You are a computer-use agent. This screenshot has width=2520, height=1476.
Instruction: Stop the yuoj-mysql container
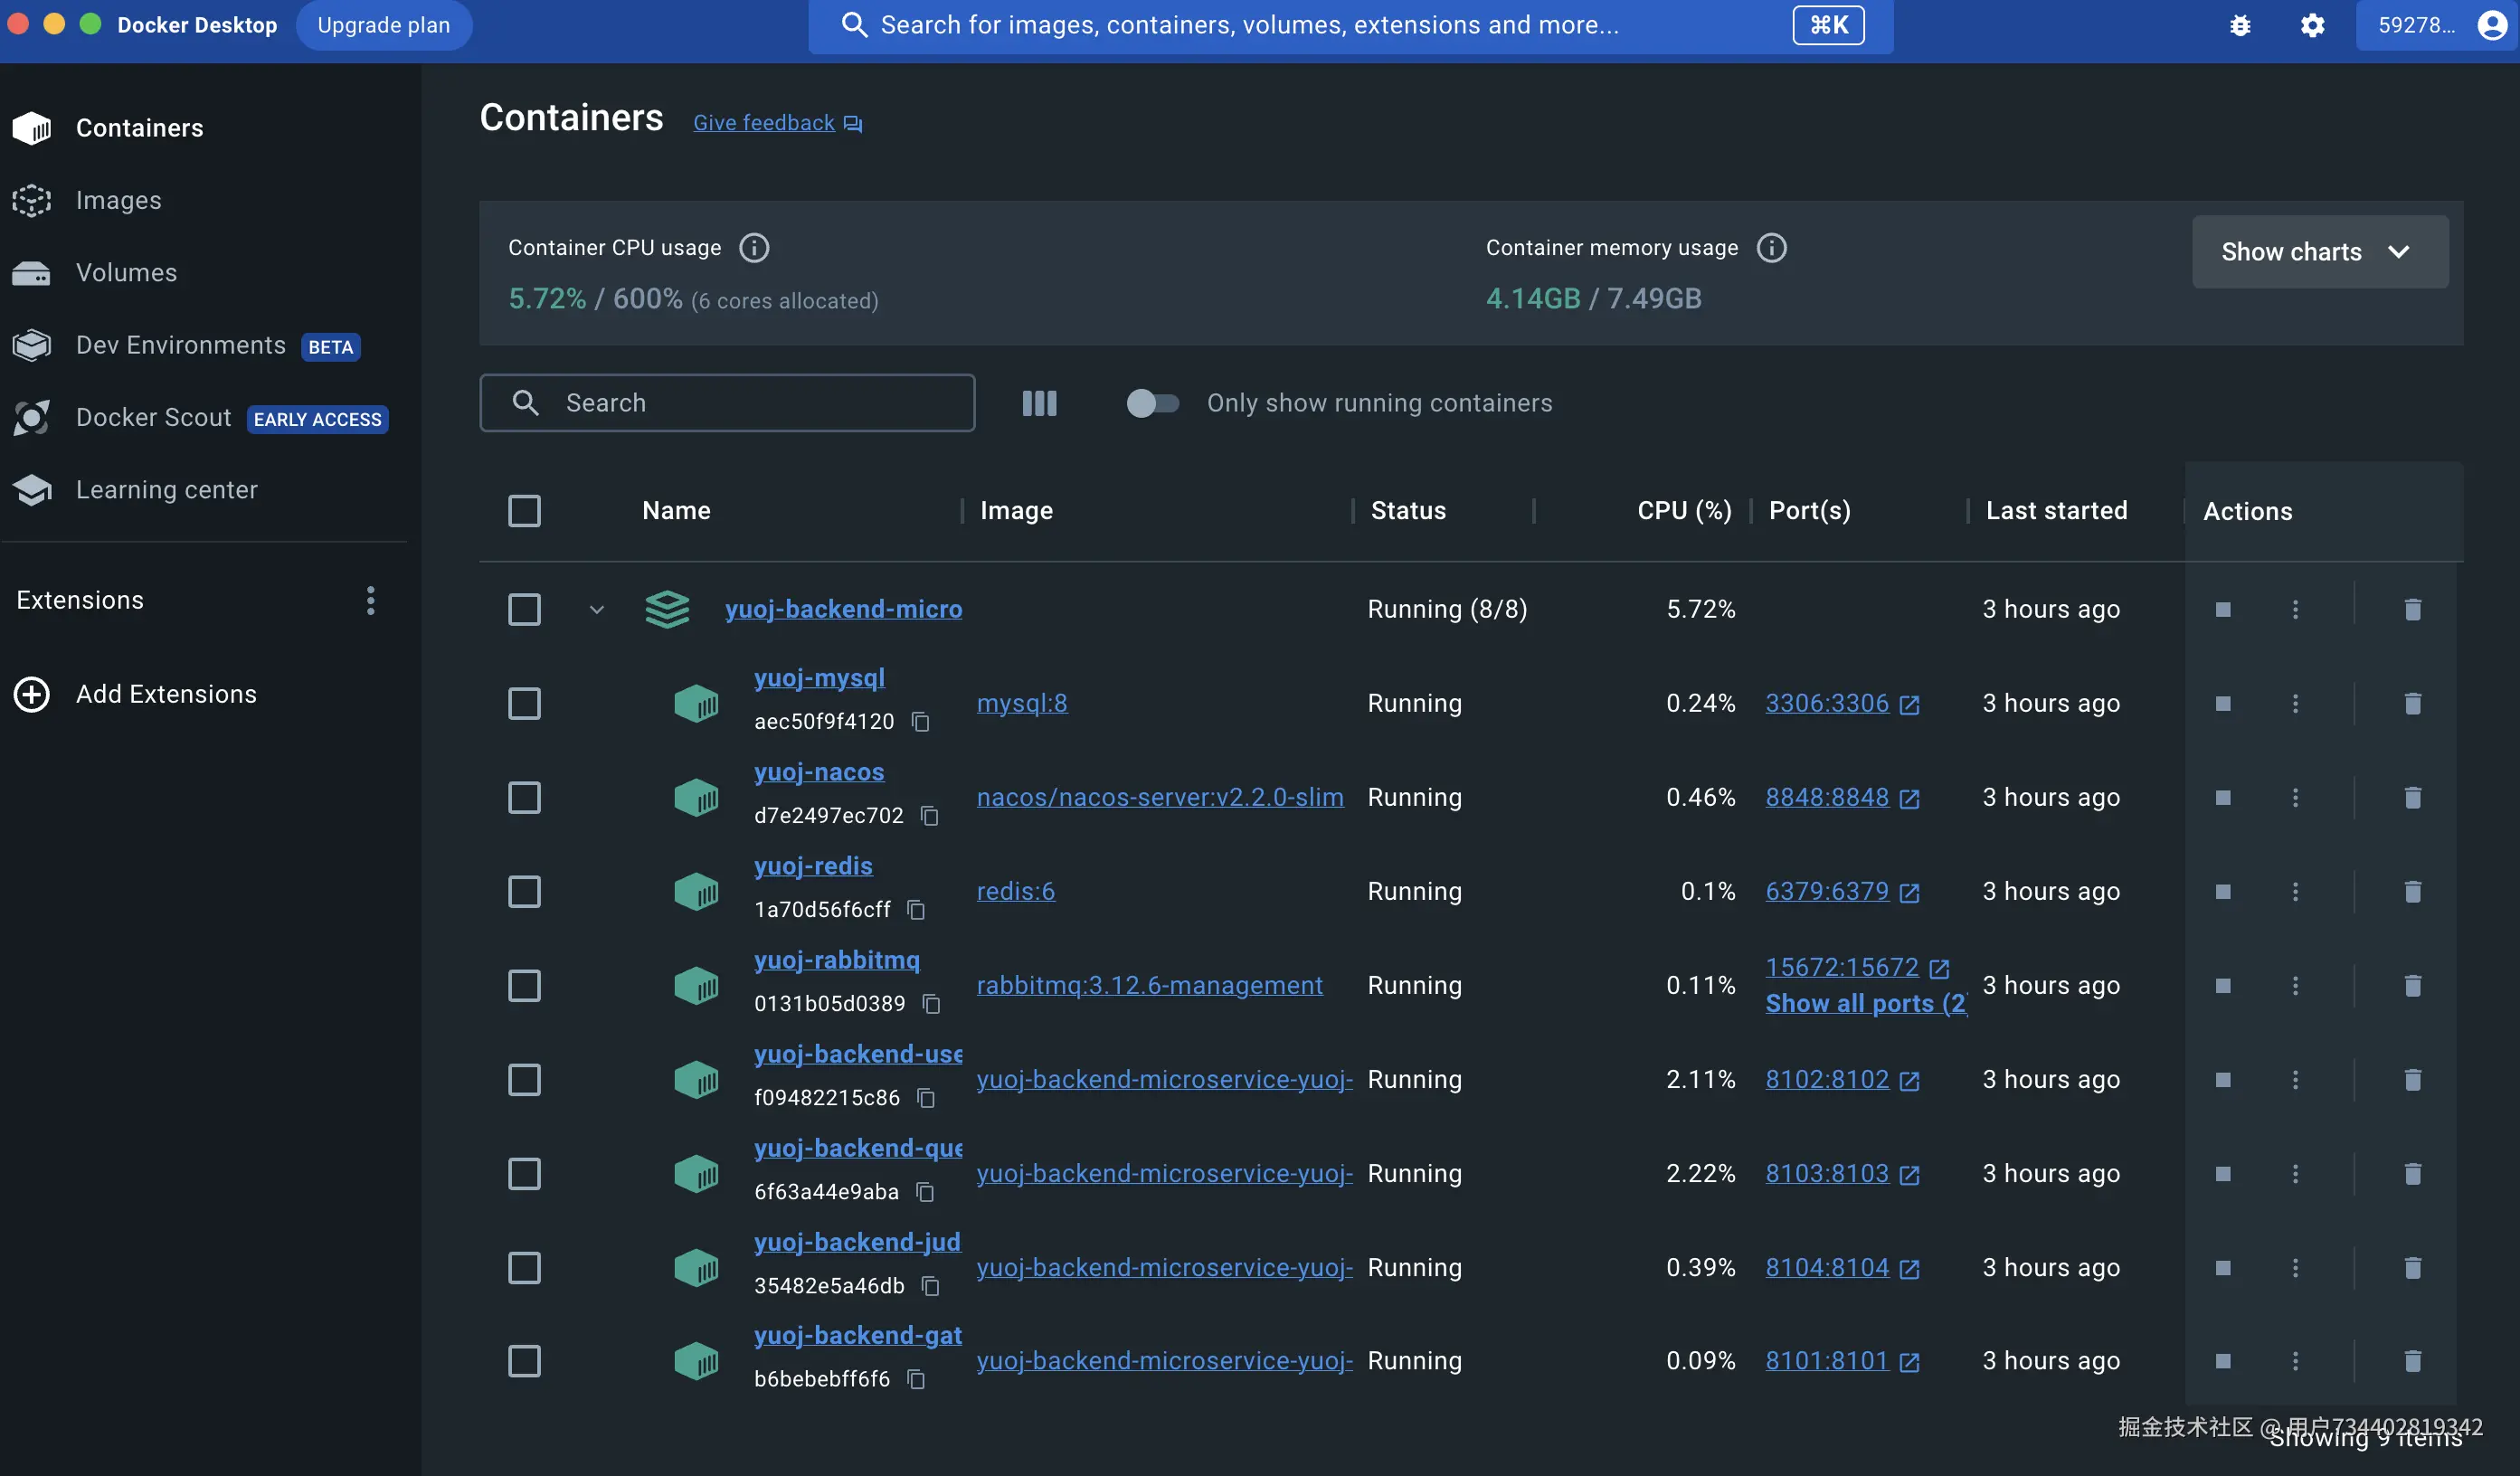point(2222,704)
